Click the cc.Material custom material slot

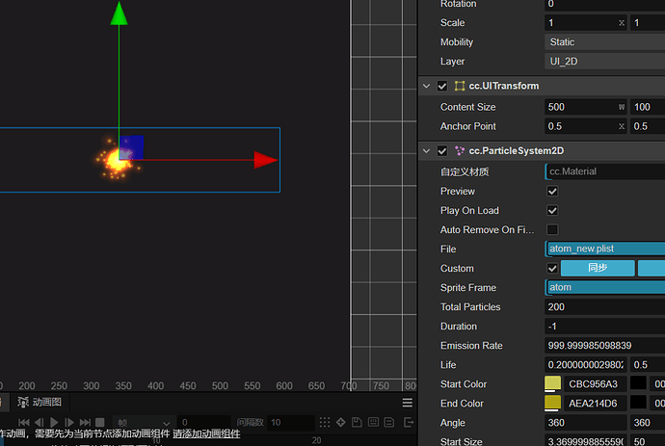605,171
